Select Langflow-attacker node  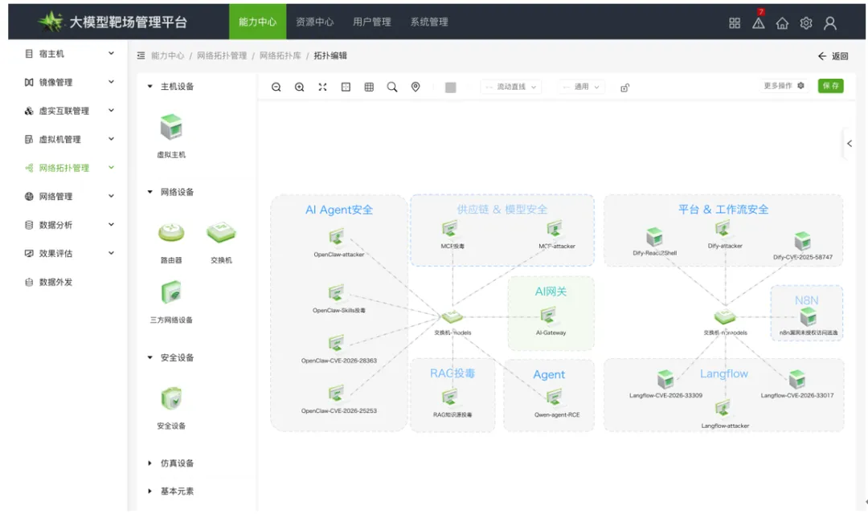point(723,409)
